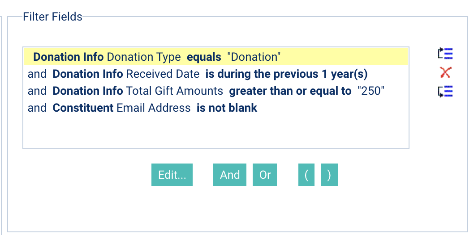Apply the And operator button

[230, 175]
